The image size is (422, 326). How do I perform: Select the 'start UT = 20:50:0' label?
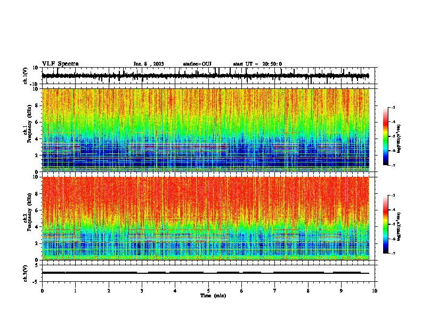pyautogui.click(x=257, y=64)
